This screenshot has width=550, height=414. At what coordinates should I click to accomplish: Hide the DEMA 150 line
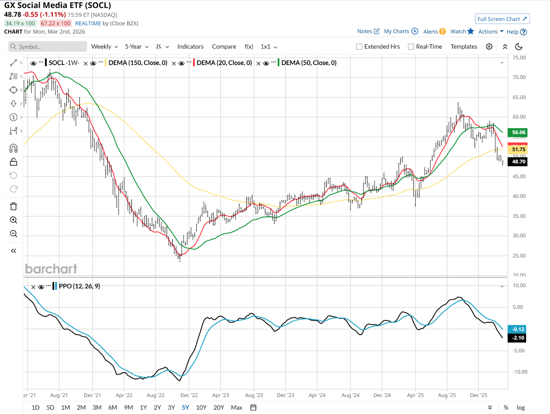pos(93,63)
